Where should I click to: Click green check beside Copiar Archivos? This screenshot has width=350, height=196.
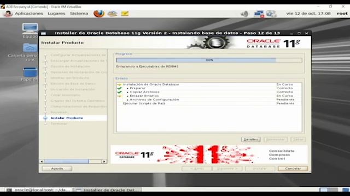[x=120, y=92]
